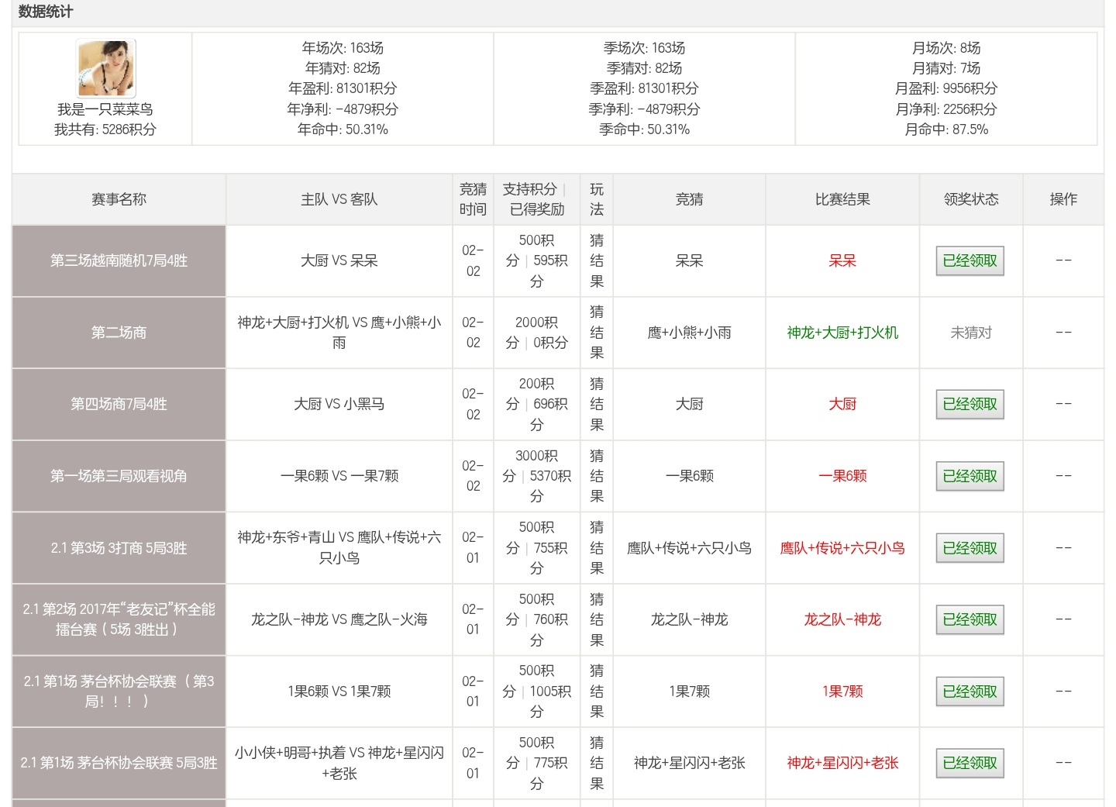Select the 第三场越南随机7局4胜 event cell
The height and width of the screenshot is (807, 1116).
119,261
